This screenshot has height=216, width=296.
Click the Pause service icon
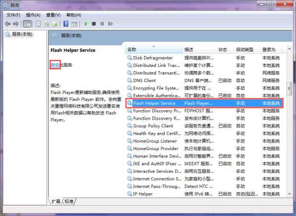[x=102, y=24]
